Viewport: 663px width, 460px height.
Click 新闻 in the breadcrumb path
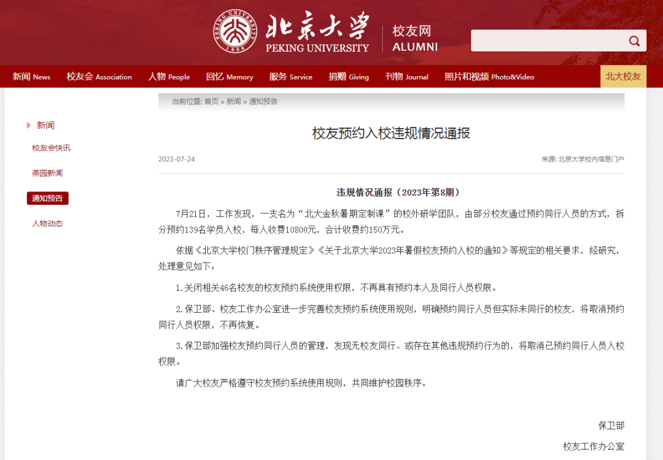coord(233,101)
